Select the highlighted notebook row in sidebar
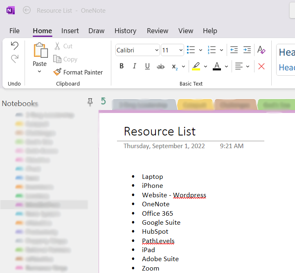 click(x=44, y=205)
